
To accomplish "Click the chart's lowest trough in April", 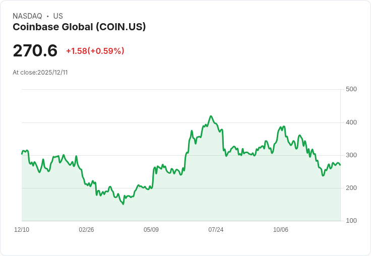I will click(123, 204).
